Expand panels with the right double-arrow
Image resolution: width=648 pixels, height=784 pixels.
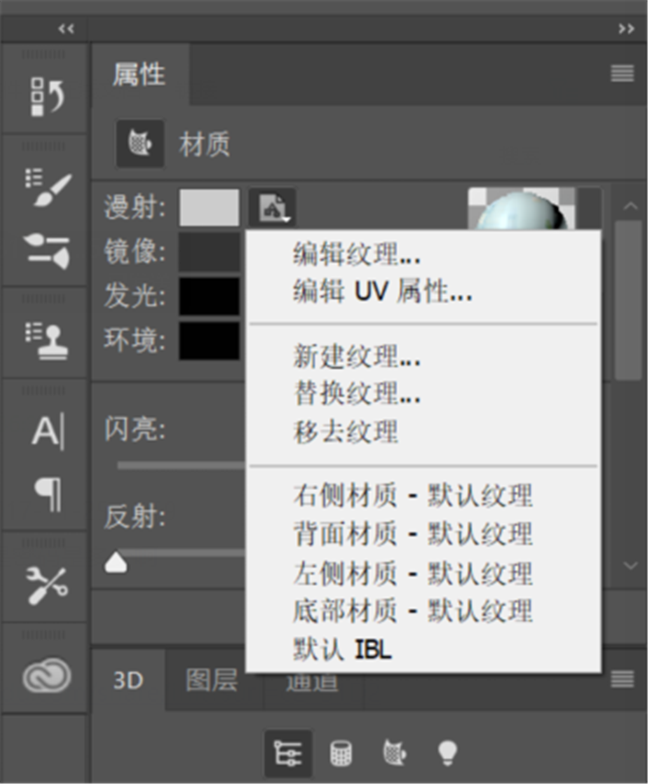tap(626, 29)
